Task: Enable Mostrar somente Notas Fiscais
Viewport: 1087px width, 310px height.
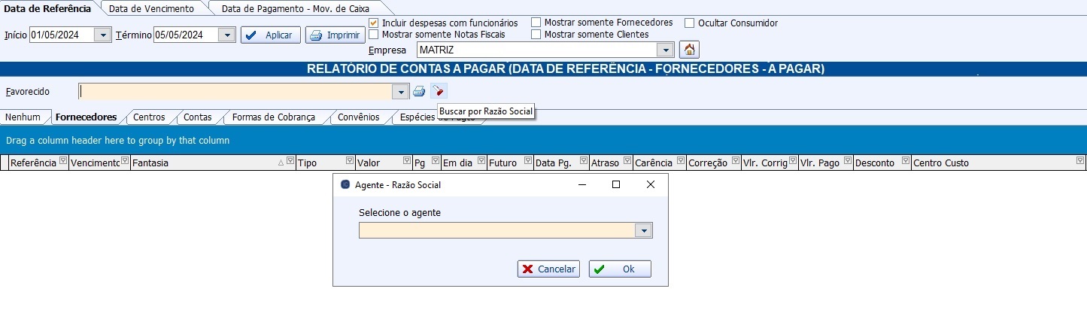Action: tap(374, 35)
